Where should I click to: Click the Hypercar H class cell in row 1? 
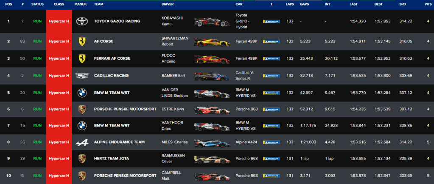pyautogui.click(x=59, y=21)
